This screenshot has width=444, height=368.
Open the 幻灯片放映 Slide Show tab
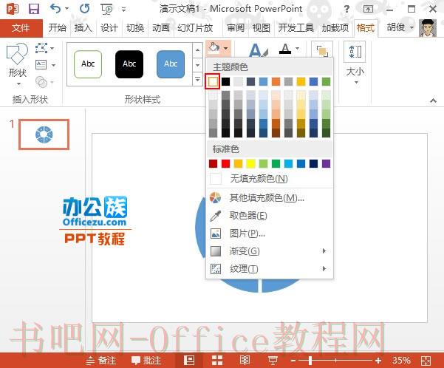[195, 28]
